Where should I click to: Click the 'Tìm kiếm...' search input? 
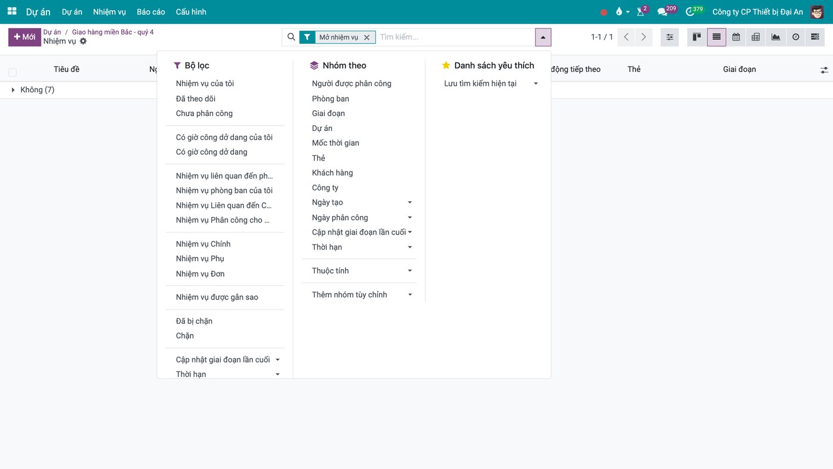[455, 37]
